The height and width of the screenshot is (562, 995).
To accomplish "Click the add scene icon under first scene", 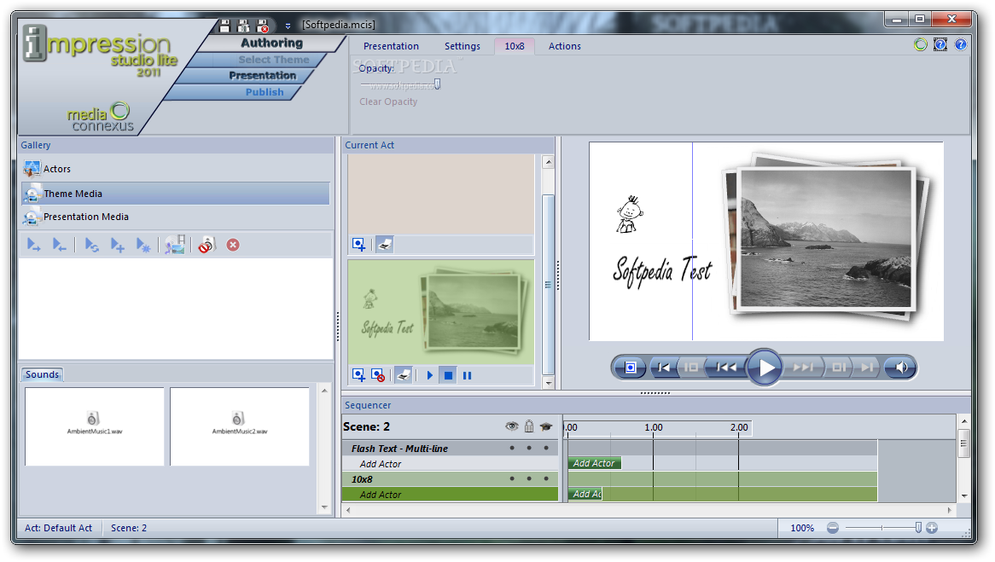I will [x=358, y=245].
